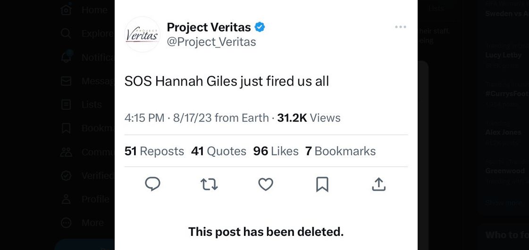View the 41 Quotes list
The image size is (529, 250).
click(218, 151)
